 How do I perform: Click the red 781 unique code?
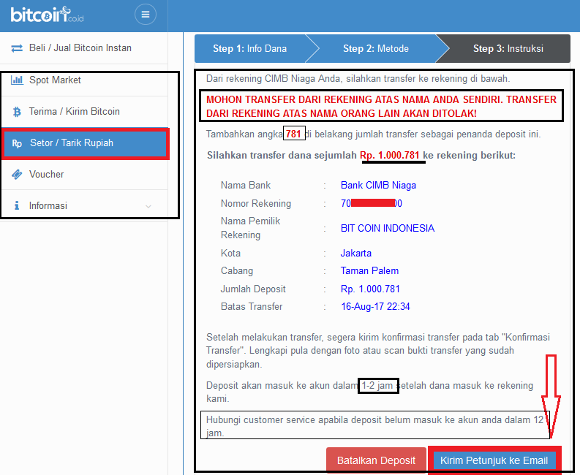coord(293,134)
